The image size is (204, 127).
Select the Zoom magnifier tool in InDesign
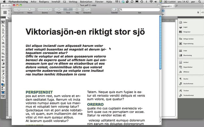point(3,81)
